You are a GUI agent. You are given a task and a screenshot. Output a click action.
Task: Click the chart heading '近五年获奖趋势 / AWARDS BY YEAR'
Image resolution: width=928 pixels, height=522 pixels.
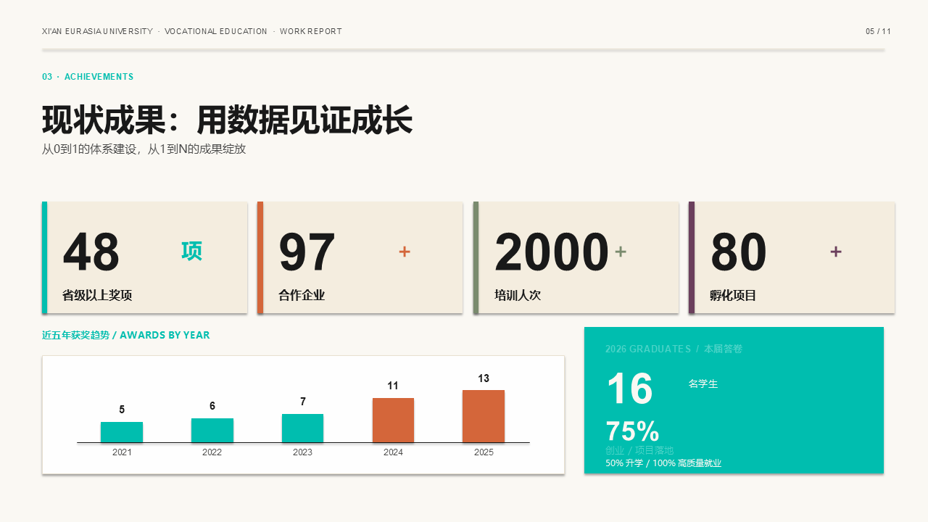[126, 335]
